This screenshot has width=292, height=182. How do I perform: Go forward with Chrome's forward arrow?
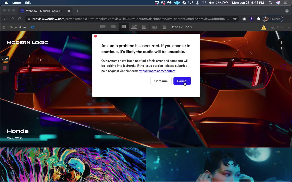(12, 19)
